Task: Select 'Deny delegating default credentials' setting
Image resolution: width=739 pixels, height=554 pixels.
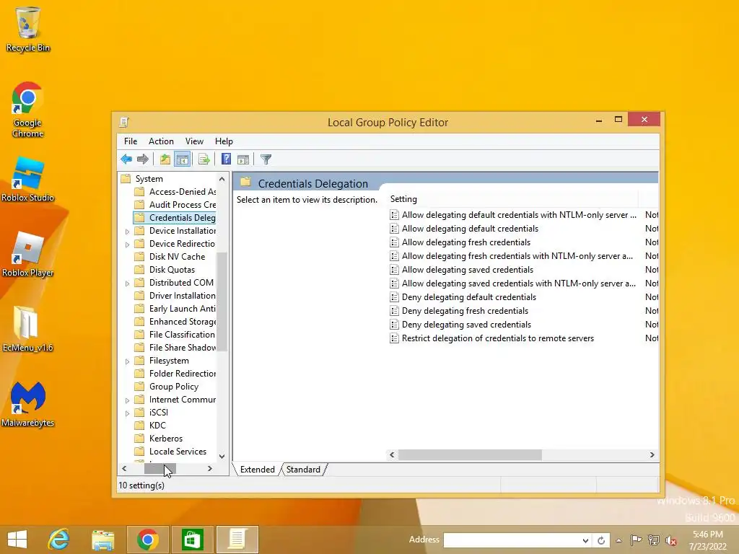Action: pos(469,297)
